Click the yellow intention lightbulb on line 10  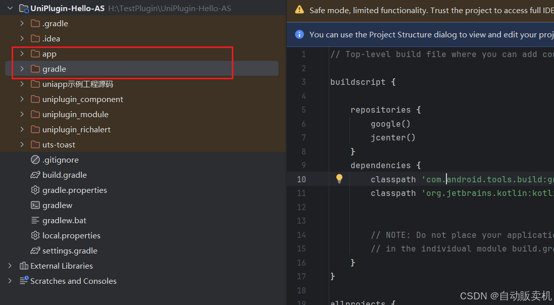click(339, 178)
